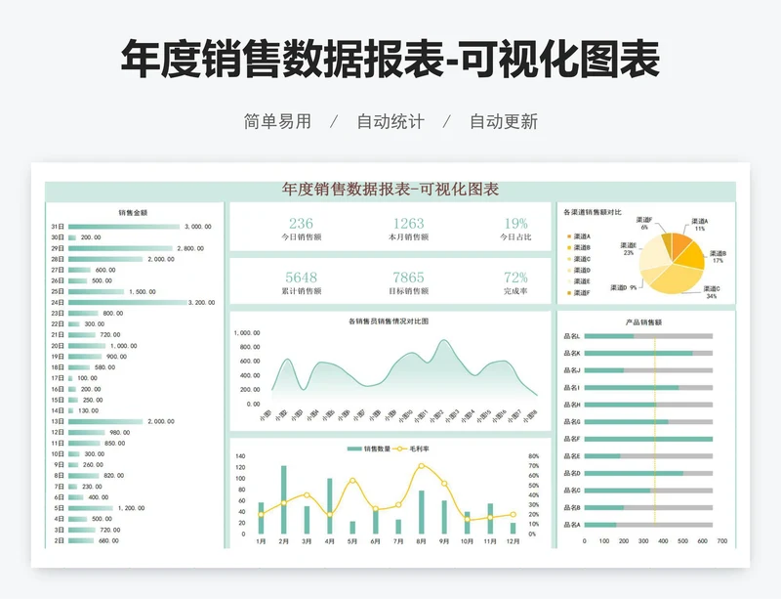
Task: Click the 品名A product label
Action: pyautogui.click(x=572, y=525)
